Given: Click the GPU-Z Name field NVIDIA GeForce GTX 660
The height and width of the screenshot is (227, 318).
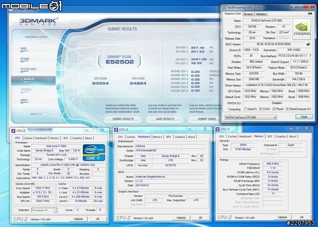Looking at the screenshot, I should [x=266, y=20].
